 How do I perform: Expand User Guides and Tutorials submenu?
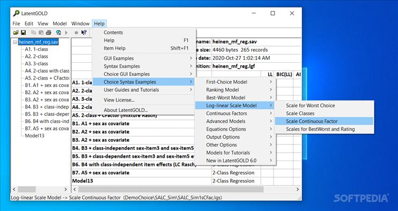pos(144,90)
